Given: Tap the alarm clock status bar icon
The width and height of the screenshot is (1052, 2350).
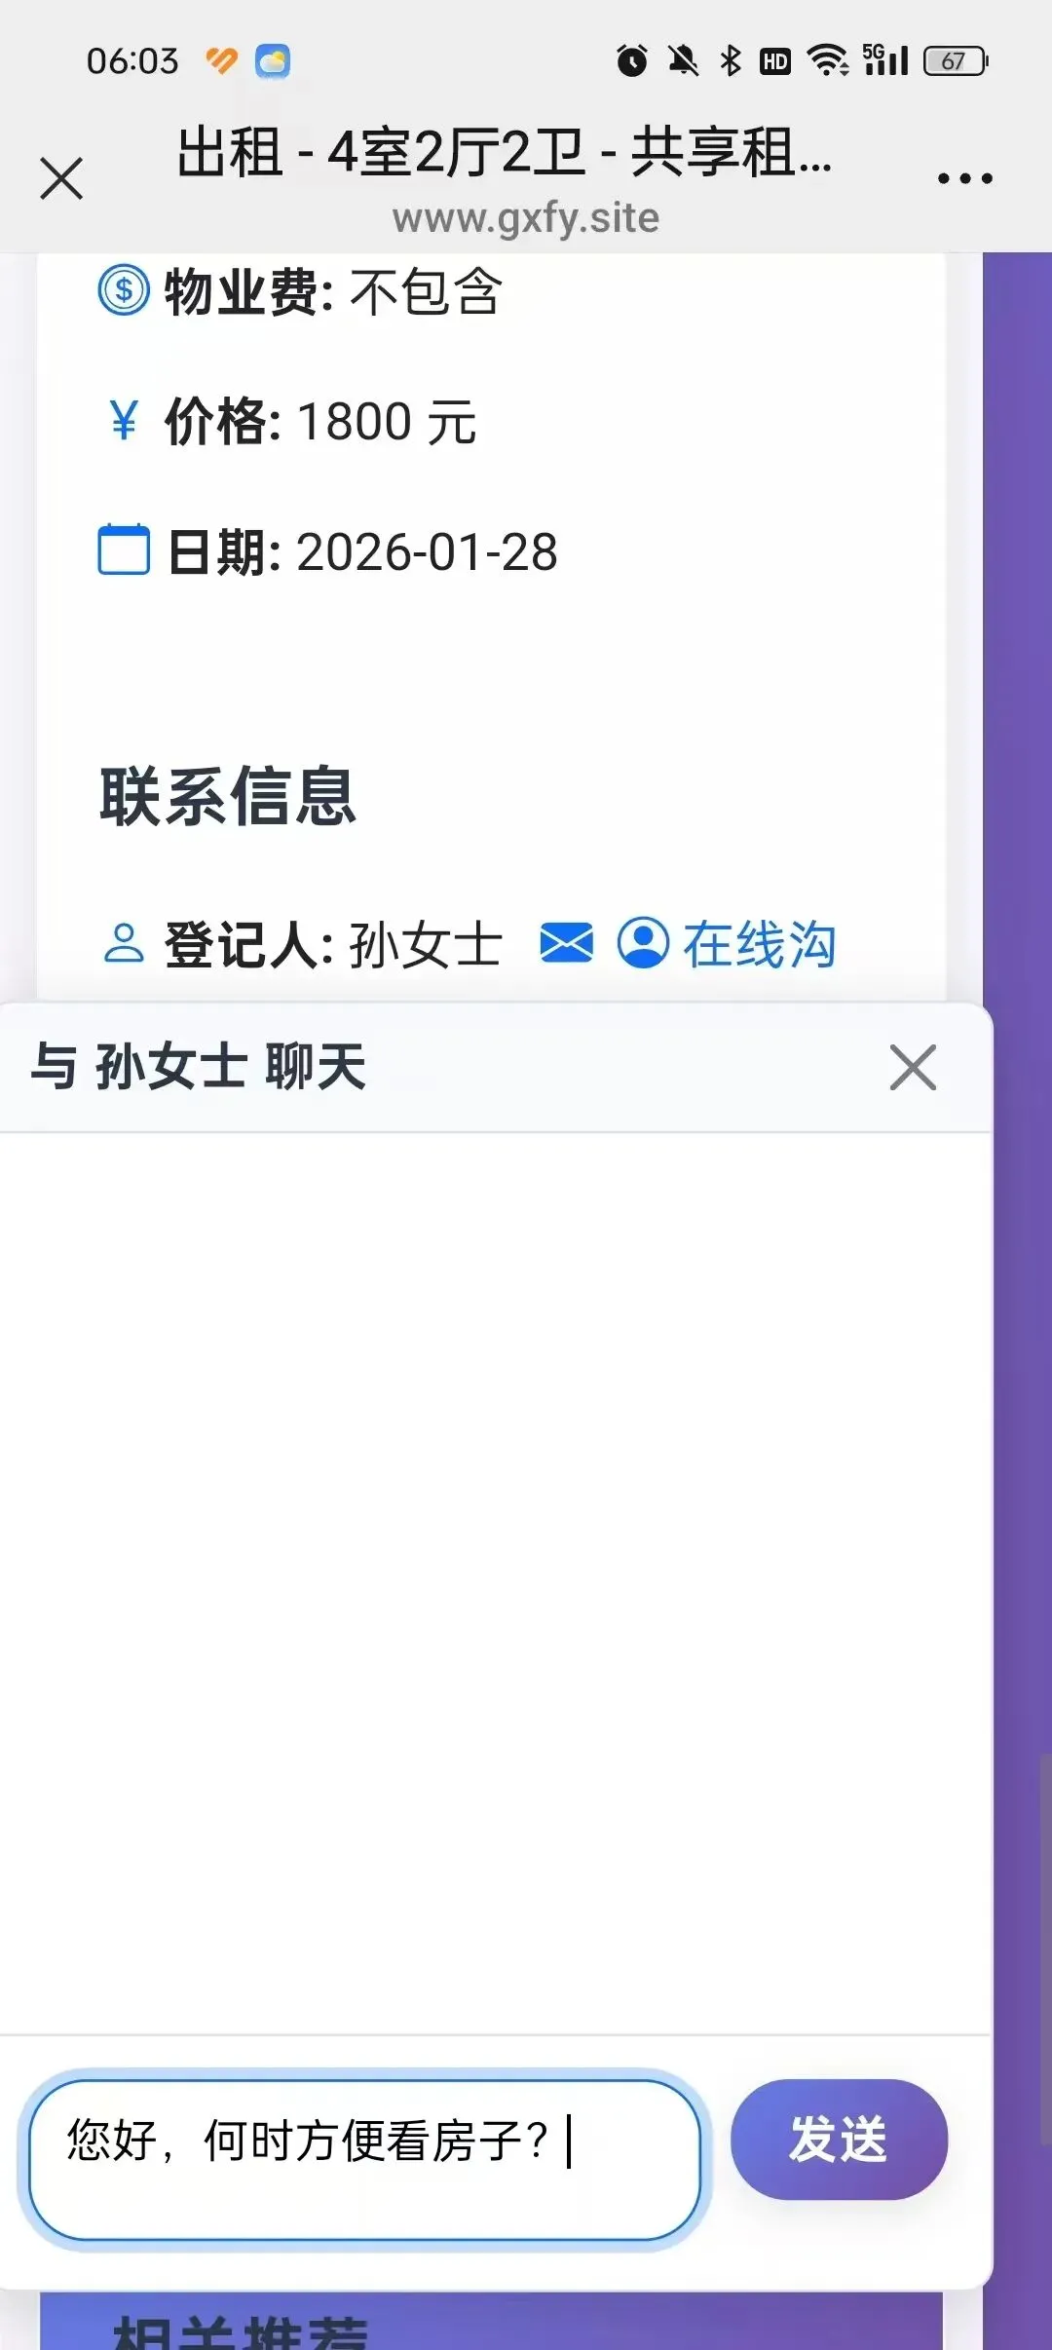Looking at the screenshot, I should click(x=632, y=60).
